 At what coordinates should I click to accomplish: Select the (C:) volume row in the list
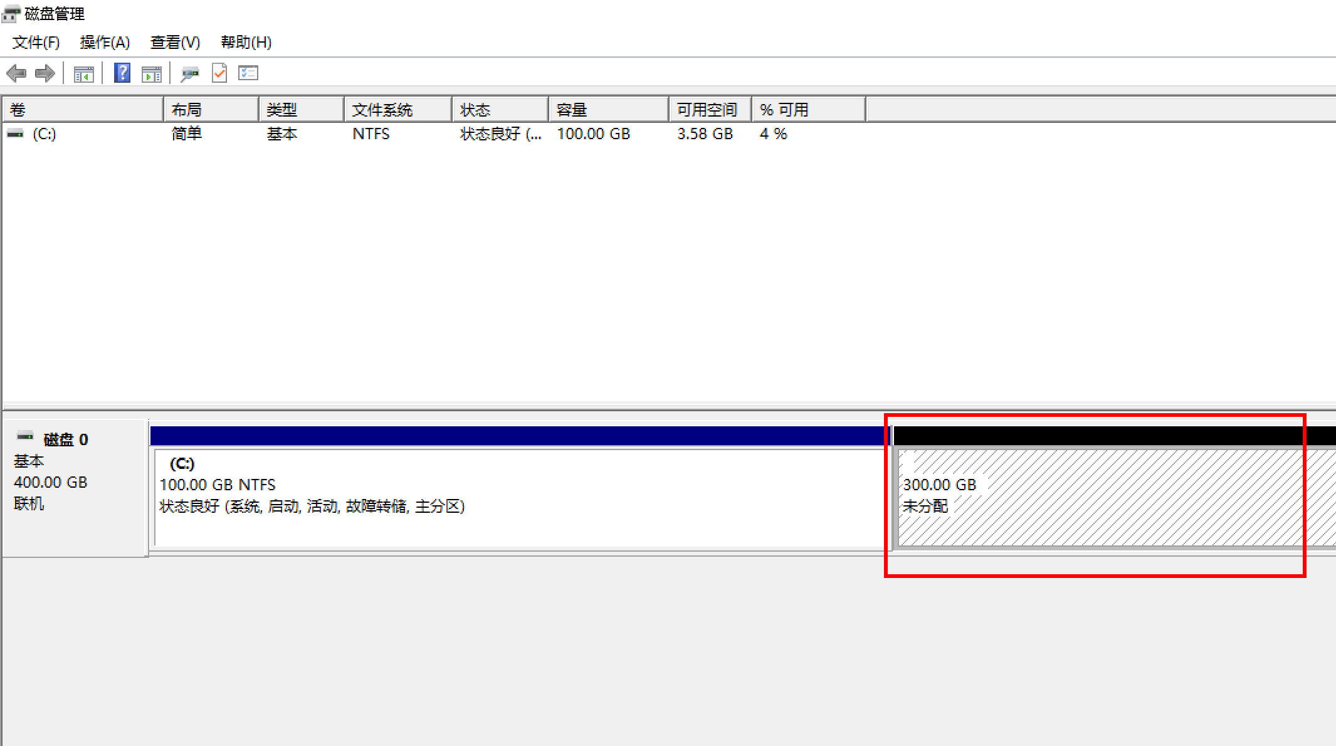44,134
